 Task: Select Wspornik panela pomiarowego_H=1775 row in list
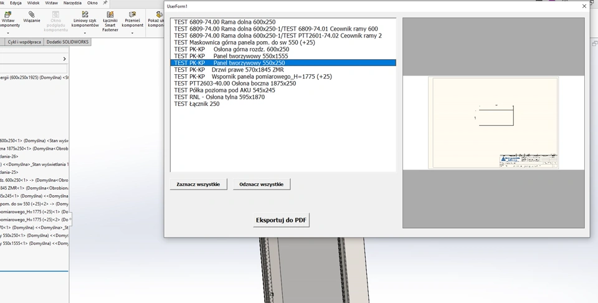pyautogui.click(x=283, y=77)
